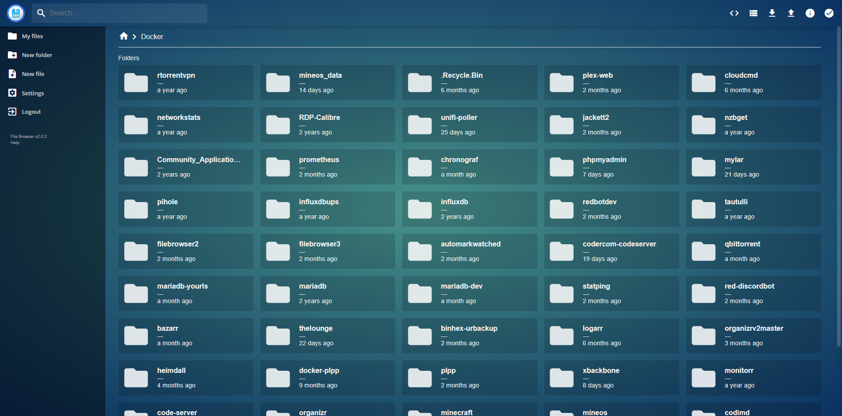Focus the Search input field

125,13
